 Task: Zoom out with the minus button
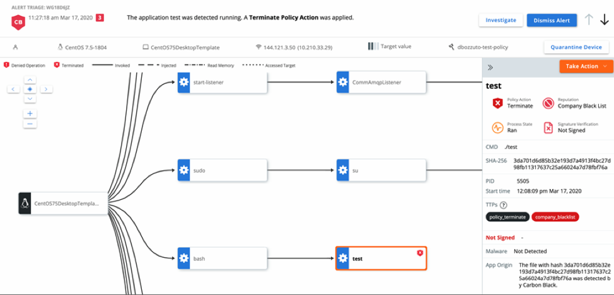tap(30, 124)
